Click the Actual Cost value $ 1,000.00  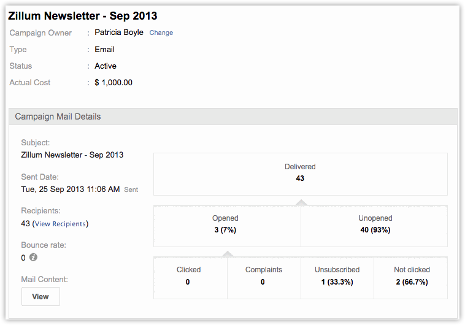tap(113, 82)
